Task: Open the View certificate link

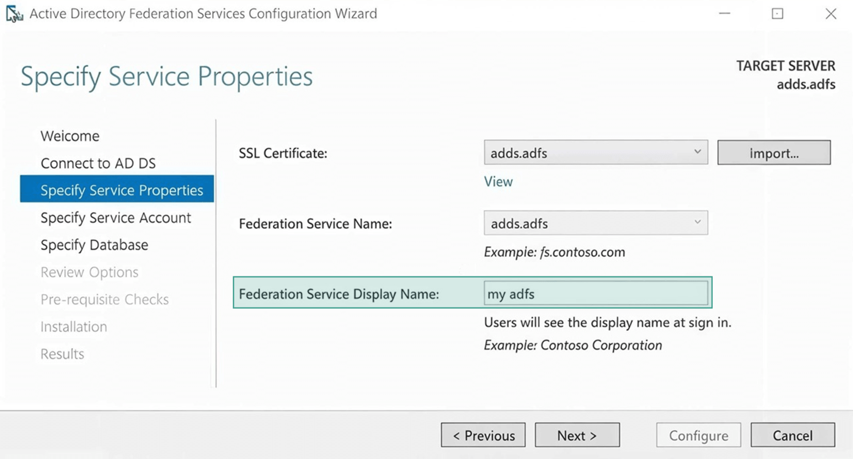Action: 498,181
